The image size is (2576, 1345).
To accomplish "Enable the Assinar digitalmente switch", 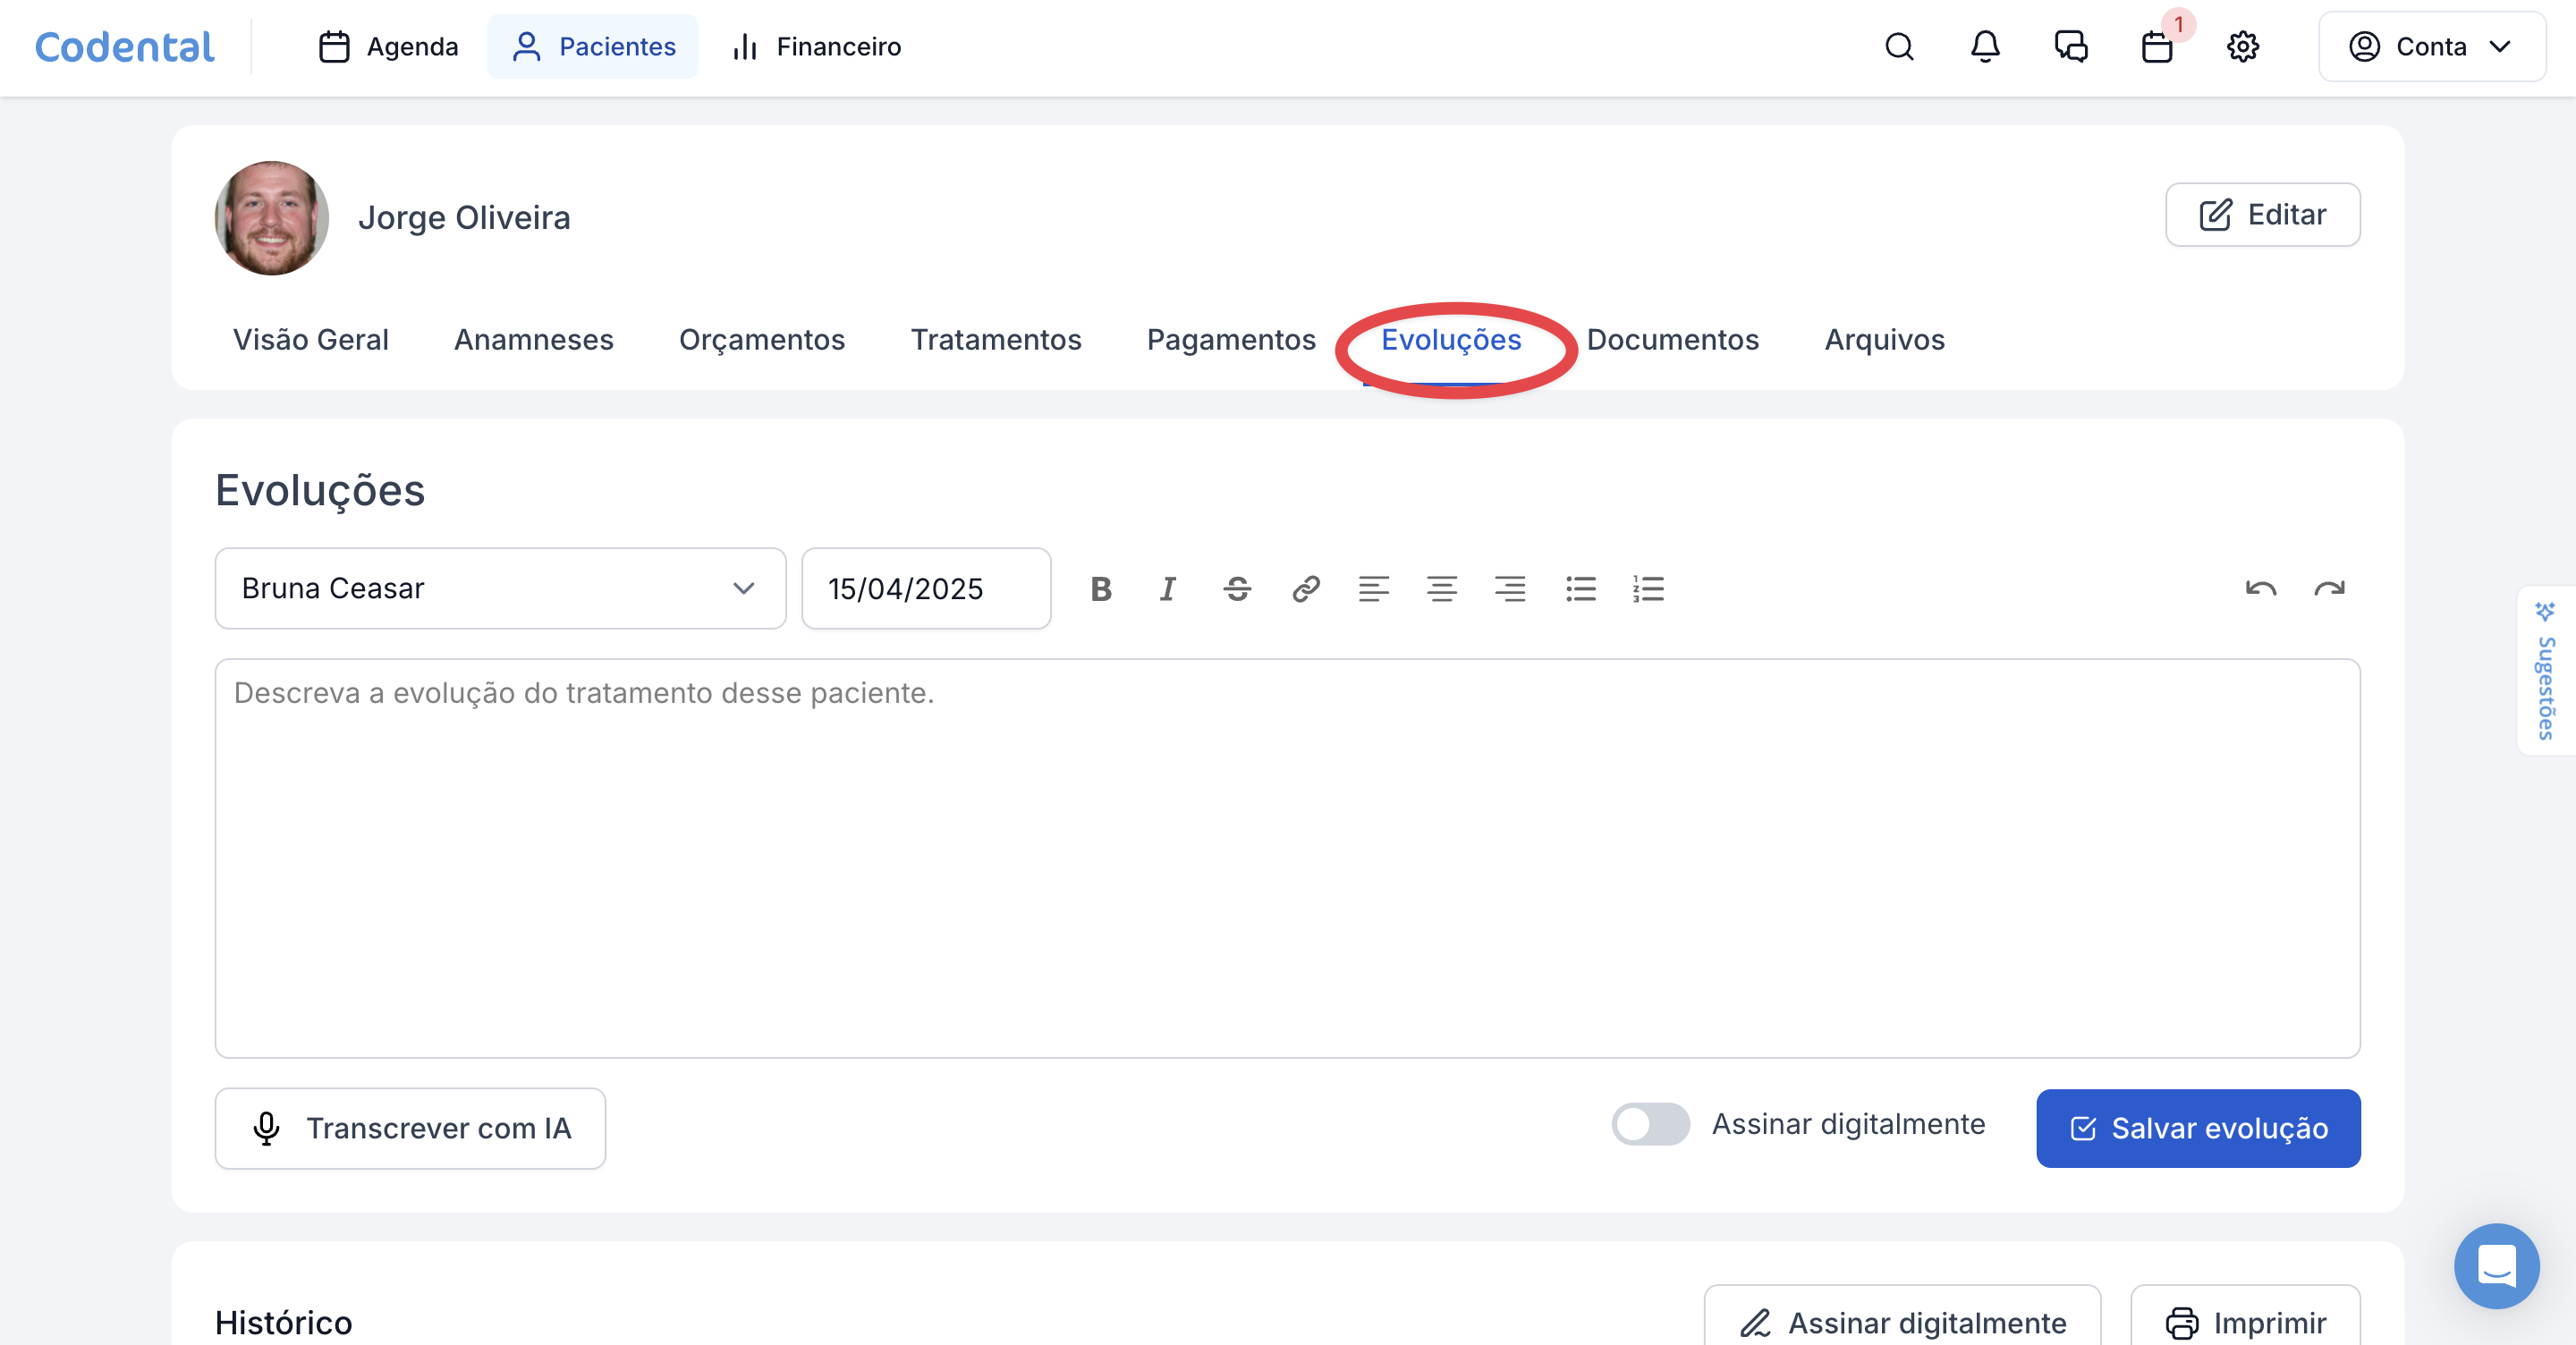I will coord(1650,1124).
